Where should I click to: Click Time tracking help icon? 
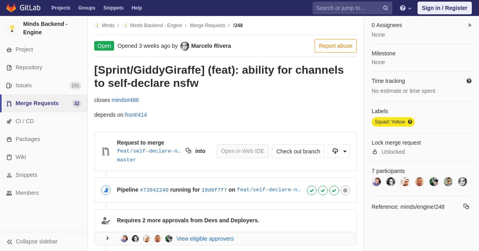pyautogui.click(x=469, y=81)
